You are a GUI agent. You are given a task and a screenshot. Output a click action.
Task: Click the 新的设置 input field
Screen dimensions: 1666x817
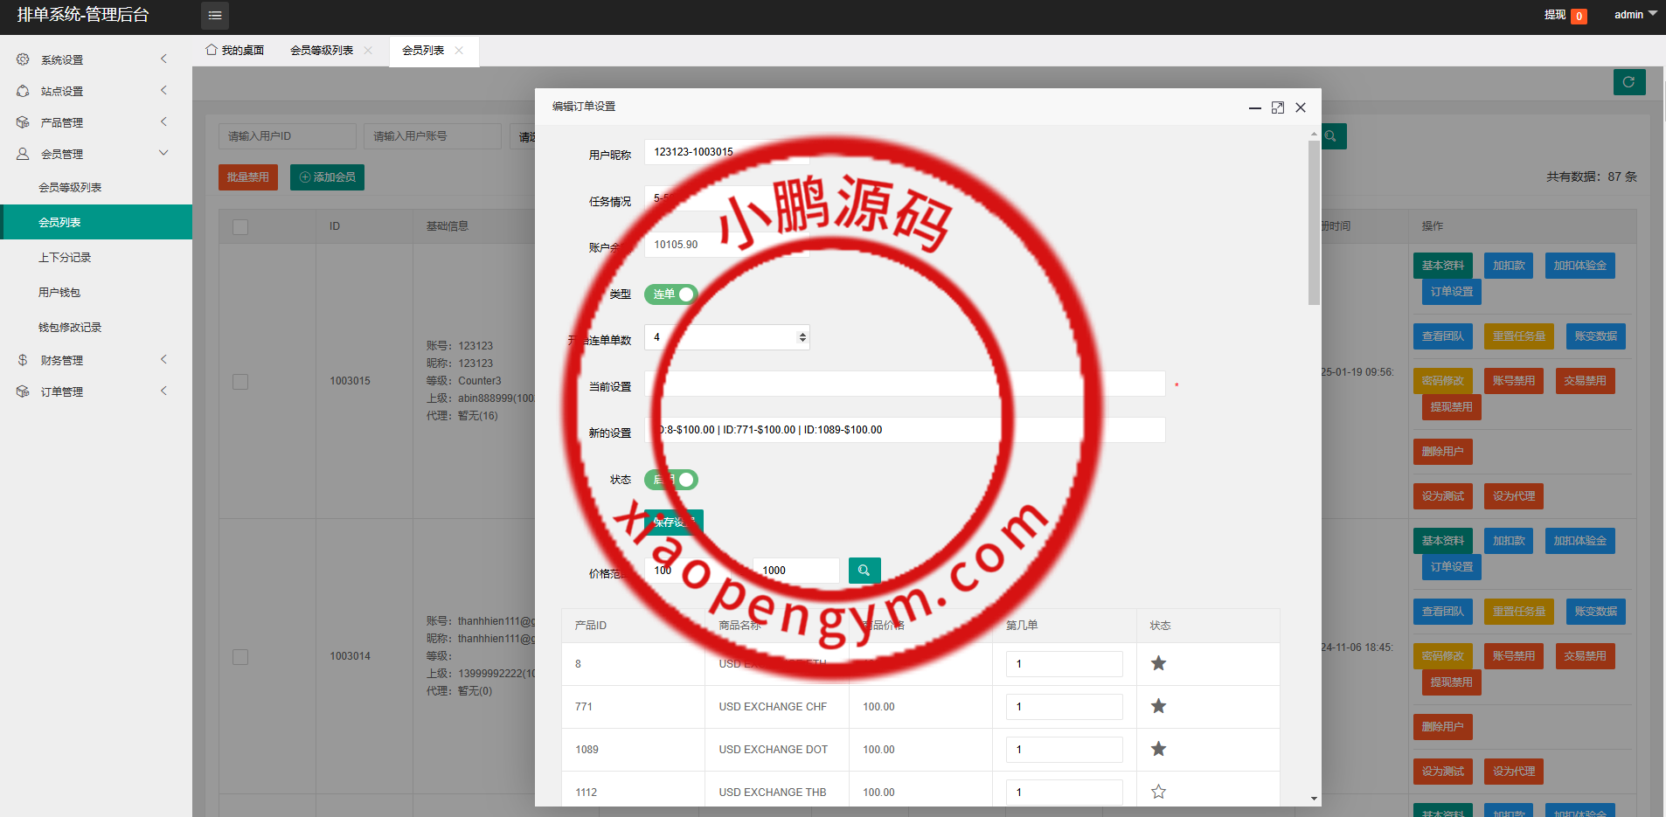tap(905, 430)
